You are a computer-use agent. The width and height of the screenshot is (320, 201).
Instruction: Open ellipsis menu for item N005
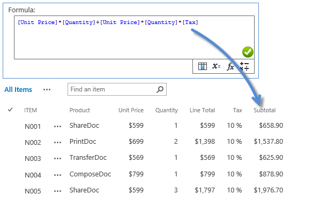[57, 191]
